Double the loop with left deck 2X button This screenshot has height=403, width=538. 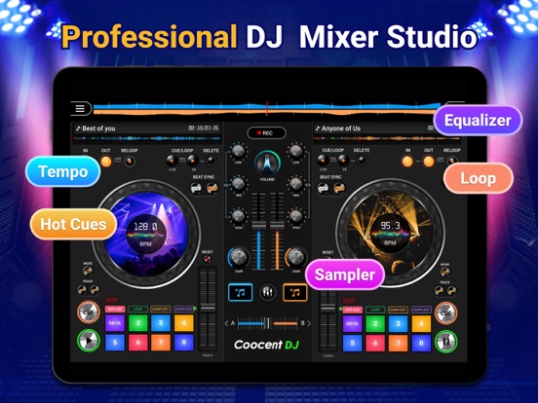coord(192,160)
